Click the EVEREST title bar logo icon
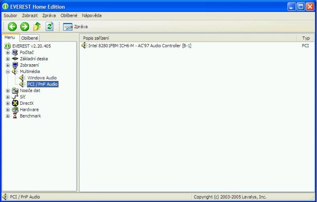Image resolution: width=317 pixels, height=202 pixels. pos(5,7)
